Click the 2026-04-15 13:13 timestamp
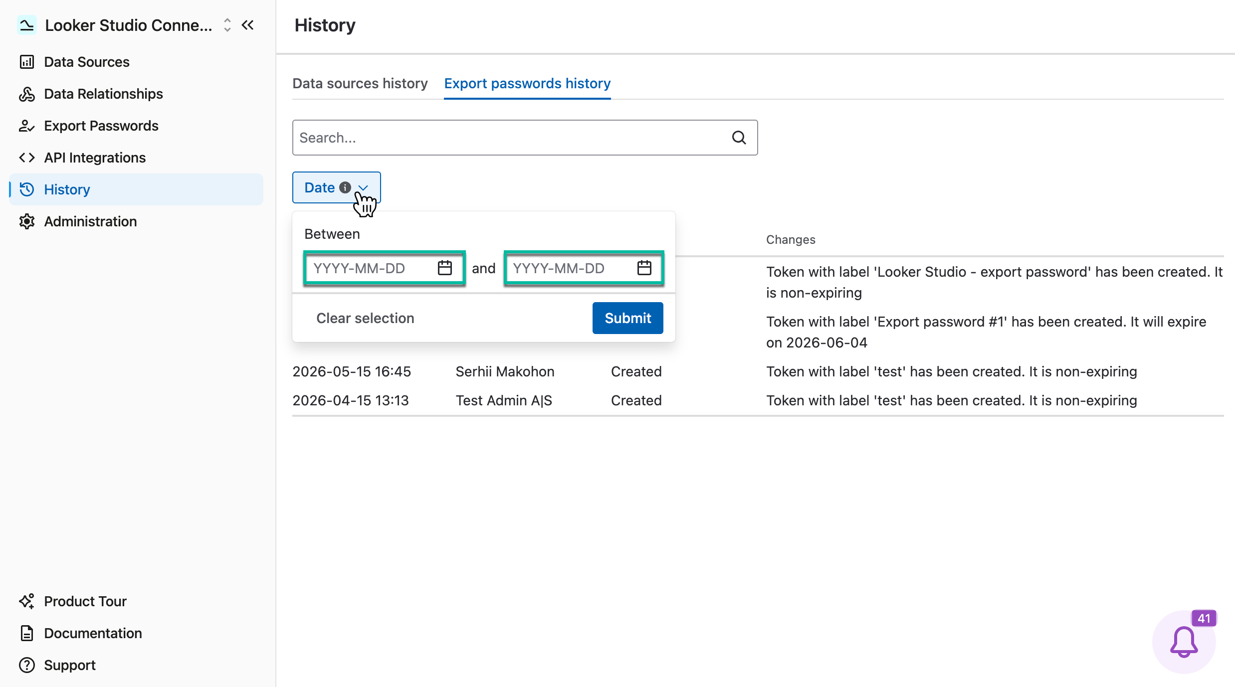Viewport: 1235px width, 687px height. (351, 400)
